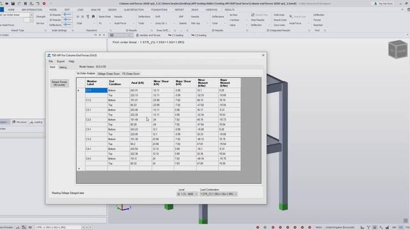The height and width of the screenshot is (230, 410).
Task: Open Export menu in TSD API dialog
Action: pyautogui.click(x=61, y=61)
